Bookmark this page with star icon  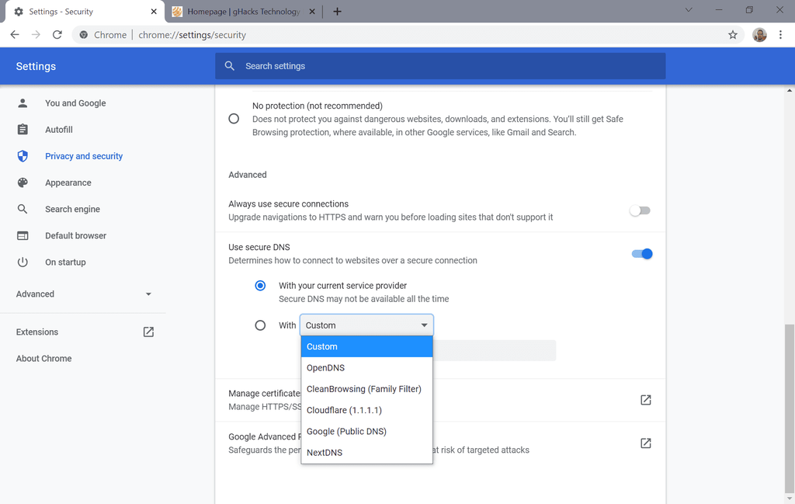(x=732, y=35)
